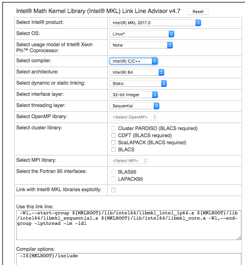Image resolution: width=245 pixels, height=265 pixels.
Task: Click the disabled OpenMP library dropdown
Action: tap(129, 117)
